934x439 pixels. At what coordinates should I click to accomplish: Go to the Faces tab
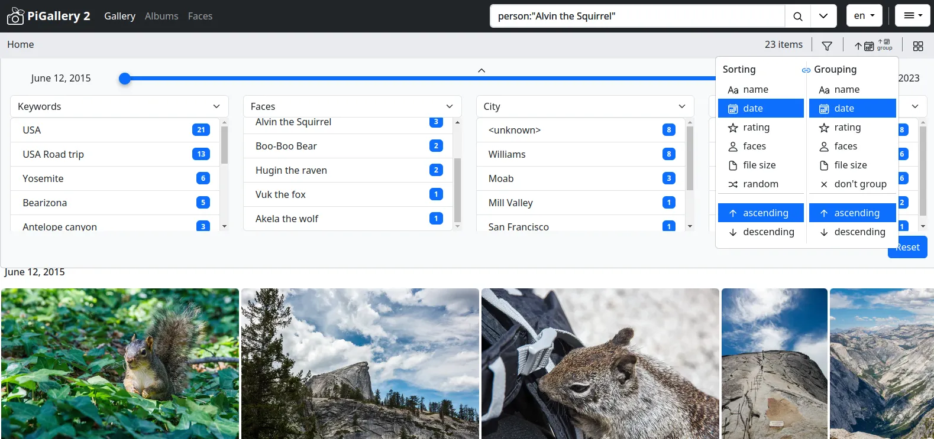coord(200,16)
